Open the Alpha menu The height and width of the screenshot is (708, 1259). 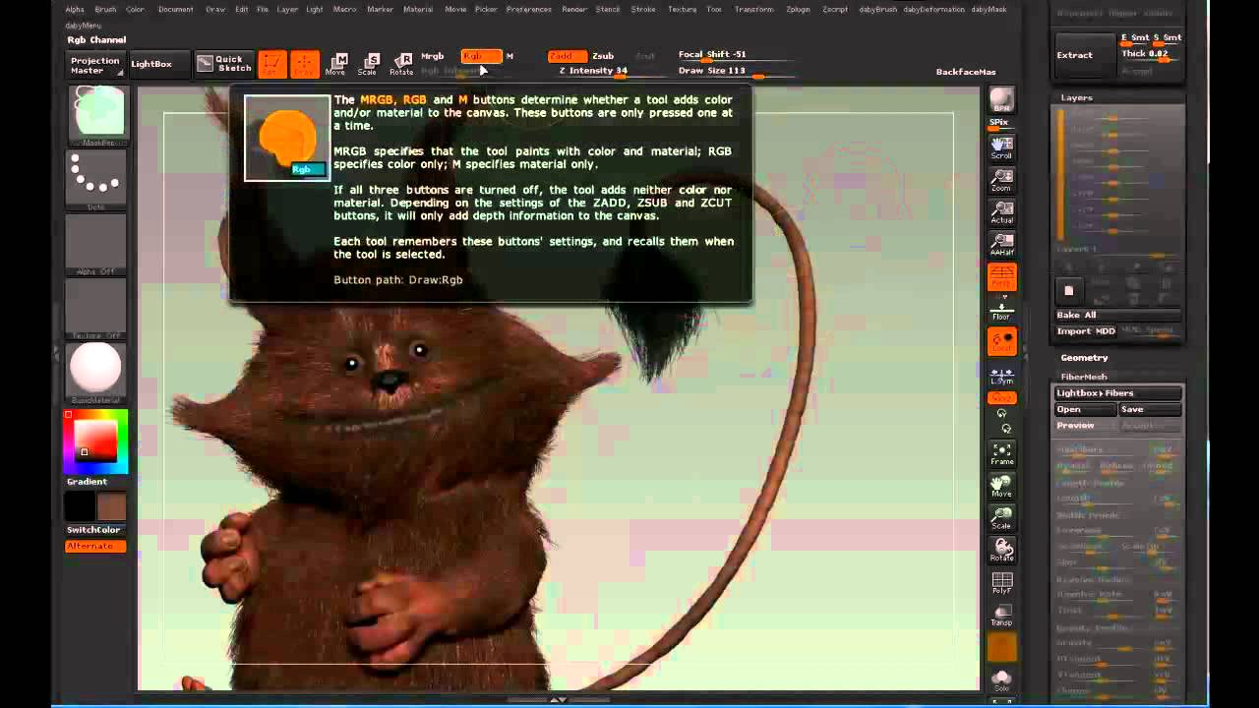75,9
